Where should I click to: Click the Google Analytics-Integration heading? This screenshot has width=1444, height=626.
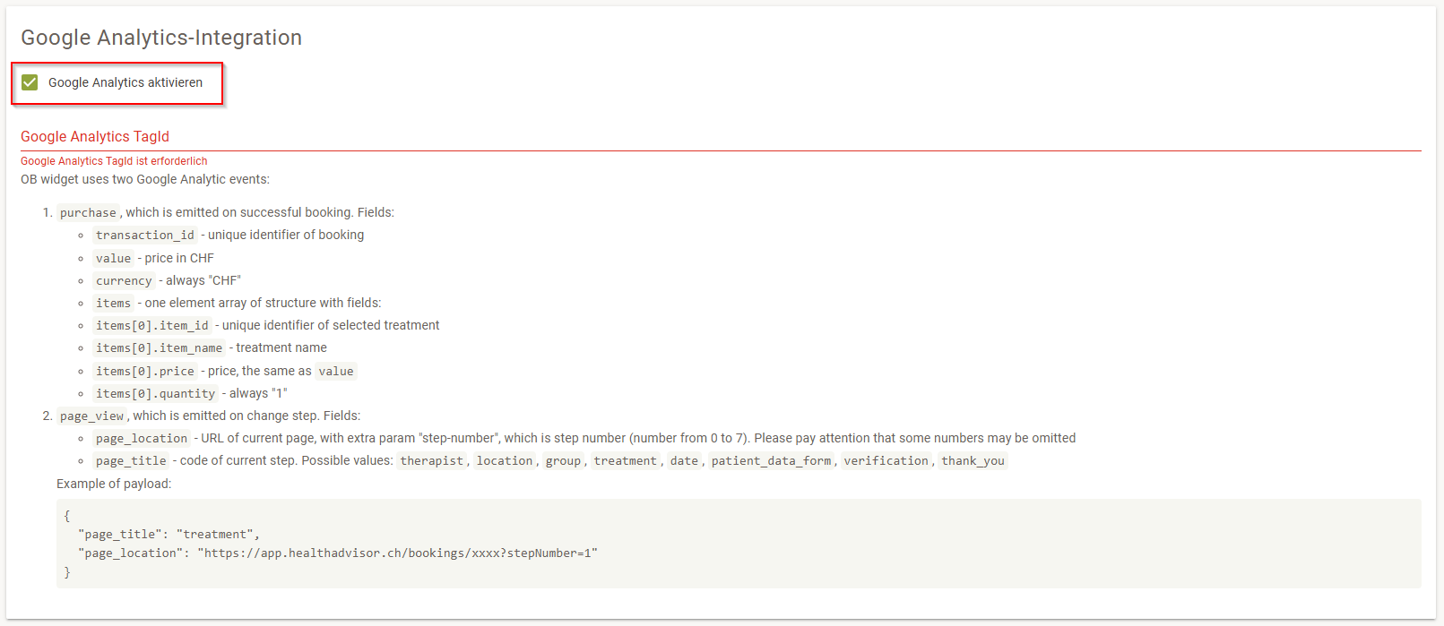161,38
